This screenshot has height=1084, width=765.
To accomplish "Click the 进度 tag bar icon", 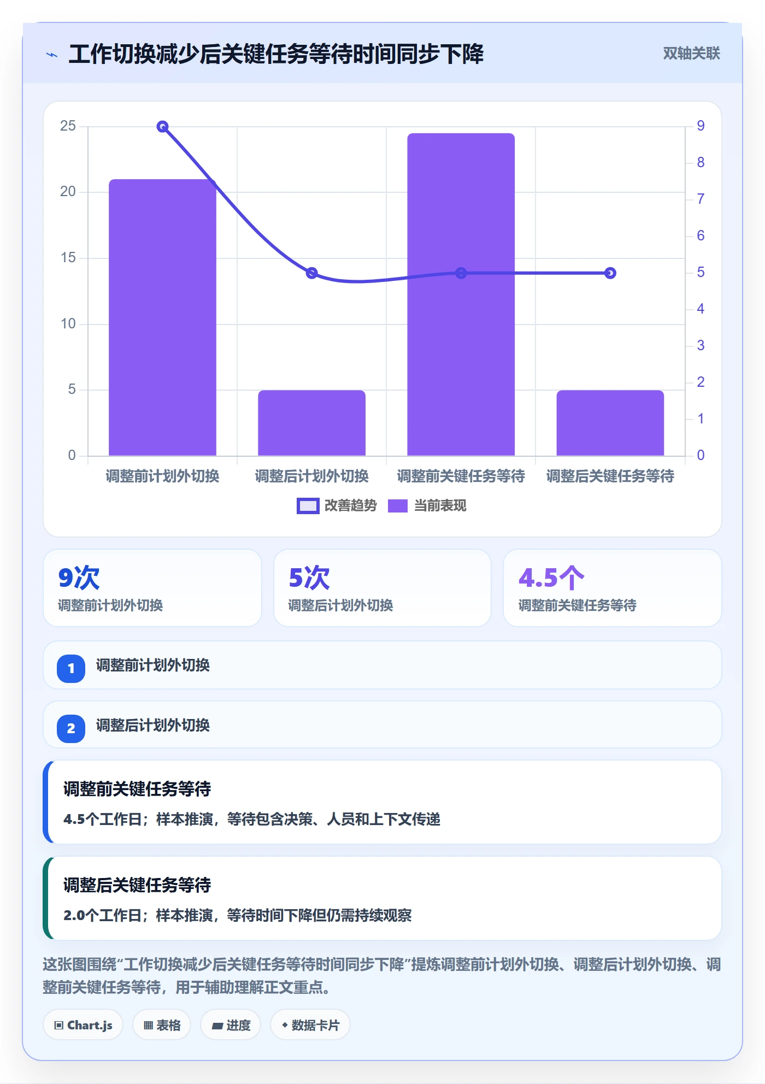I will click(217, 1026).
